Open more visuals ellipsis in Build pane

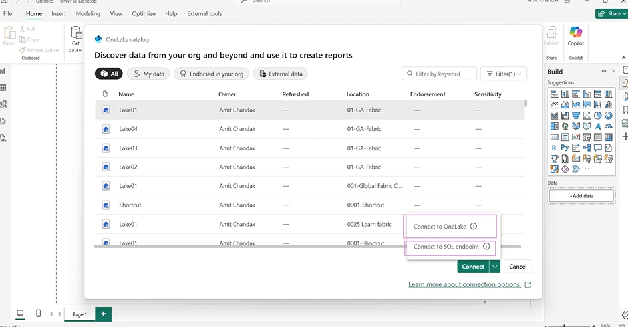pyautogui.click(x=587, y=169)
